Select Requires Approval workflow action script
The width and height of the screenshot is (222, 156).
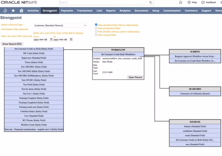pyautogui.click(x=195, y=57)
